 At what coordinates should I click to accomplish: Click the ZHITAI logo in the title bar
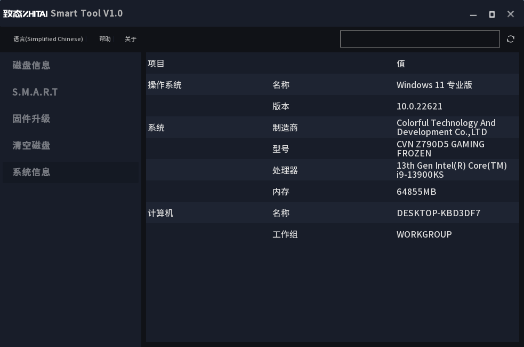[25, 14]
